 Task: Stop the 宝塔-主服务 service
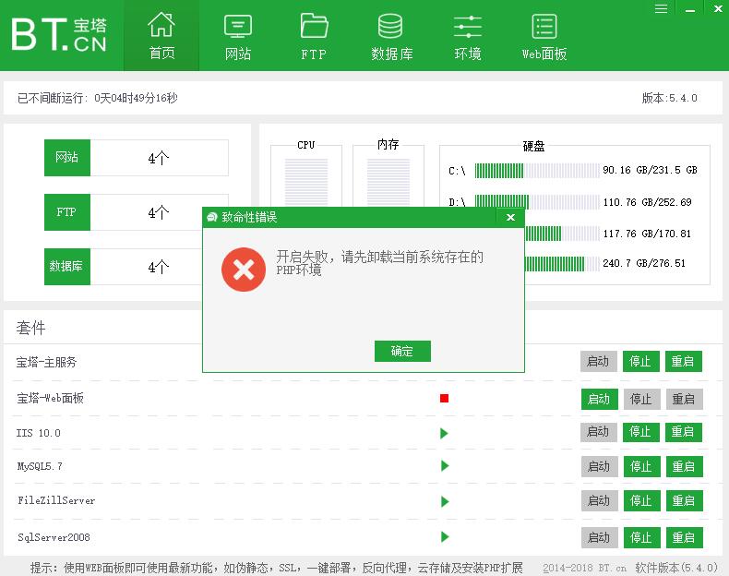coord(640,361)
